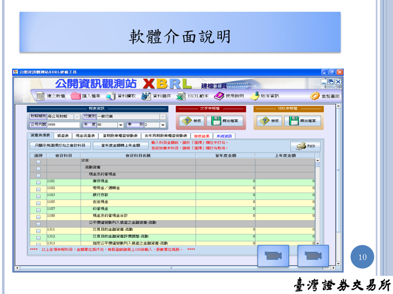393x294 pixels.
Task: Open 使用說明 help manual
Action: [229, 96]
